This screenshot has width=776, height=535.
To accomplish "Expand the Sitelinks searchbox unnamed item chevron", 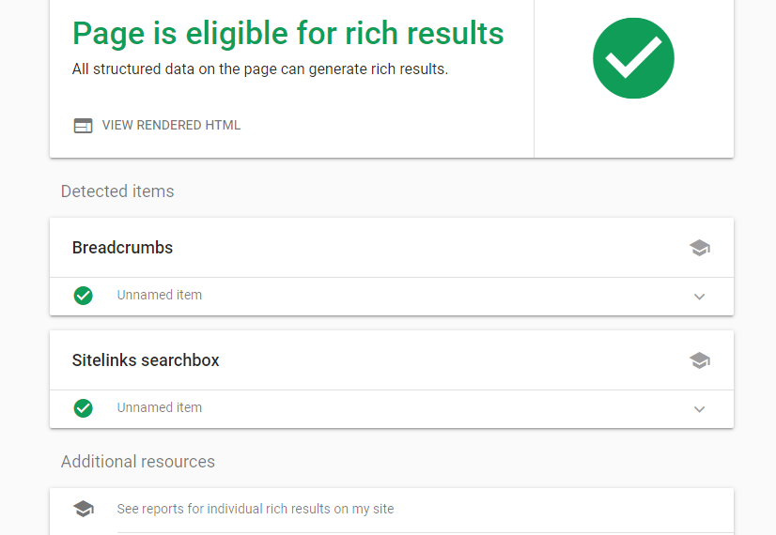I will point(699,409).
